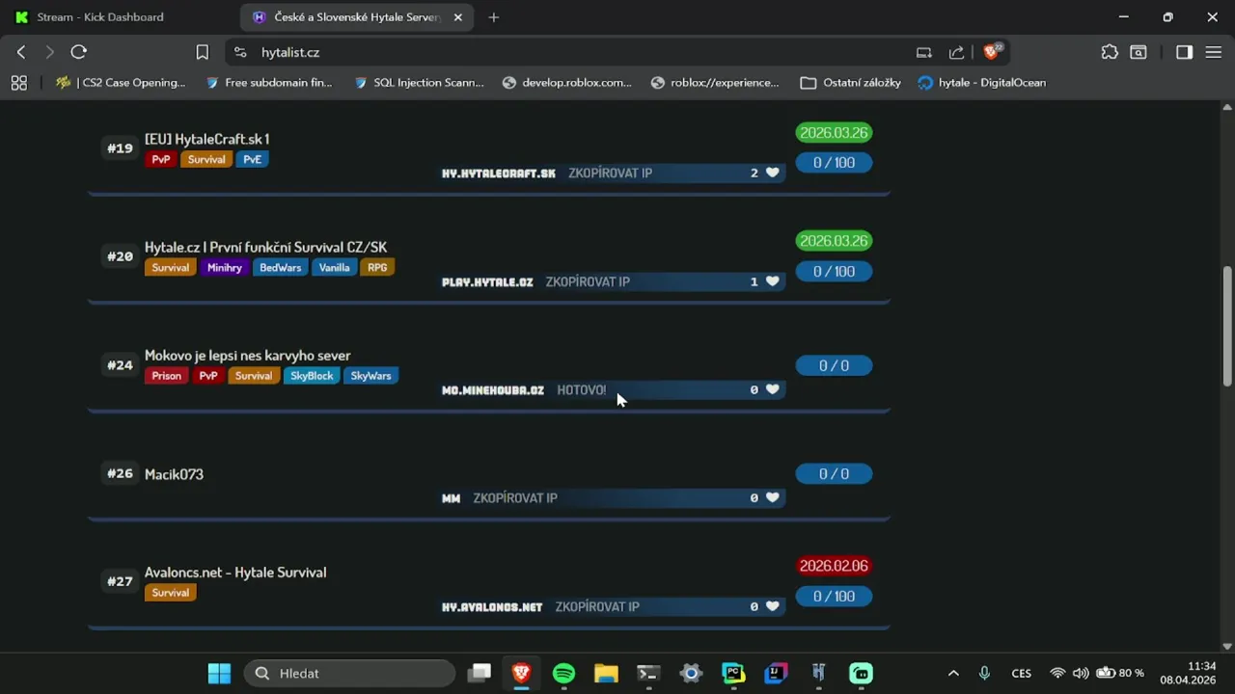
Task: Close the Hytale servers tab
Action: [x=458, y=17]
